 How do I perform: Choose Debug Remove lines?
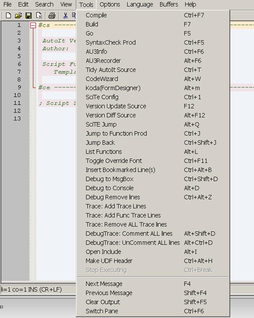click(153, 197)
